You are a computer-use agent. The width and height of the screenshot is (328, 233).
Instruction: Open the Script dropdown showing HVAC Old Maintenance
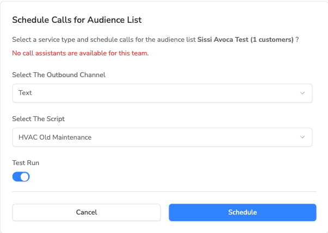pos(162,137)
